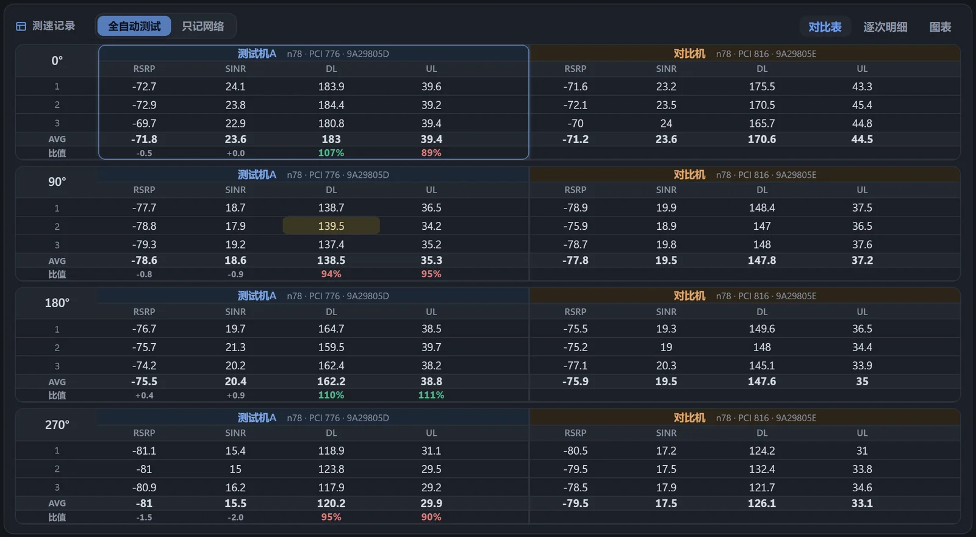Viewport: 976px width, 537px height.
Task: Click the red 94% ratio
Action: coord(331,274)
